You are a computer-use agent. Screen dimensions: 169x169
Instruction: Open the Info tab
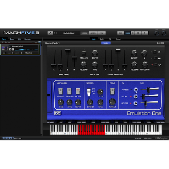(x=94, y=39)
